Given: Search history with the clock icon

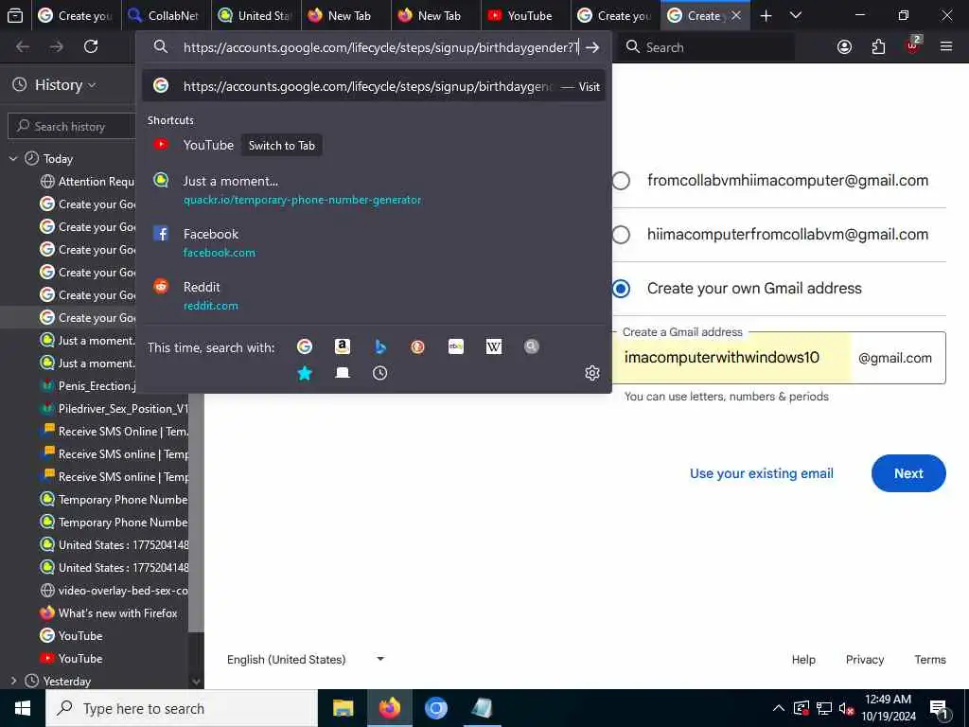Looking at the screenshot, I should pos(380,373).
